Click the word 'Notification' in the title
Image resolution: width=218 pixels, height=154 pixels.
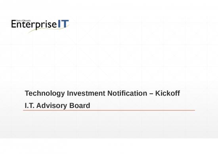[x=127, y=93]
